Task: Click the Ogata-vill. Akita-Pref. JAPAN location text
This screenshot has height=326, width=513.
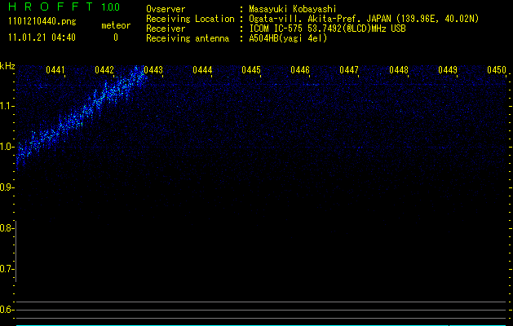Action: coord(364,19)
